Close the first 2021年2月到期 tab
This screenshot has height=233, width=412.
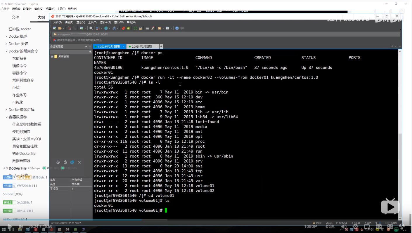click(x=123, y=46)
